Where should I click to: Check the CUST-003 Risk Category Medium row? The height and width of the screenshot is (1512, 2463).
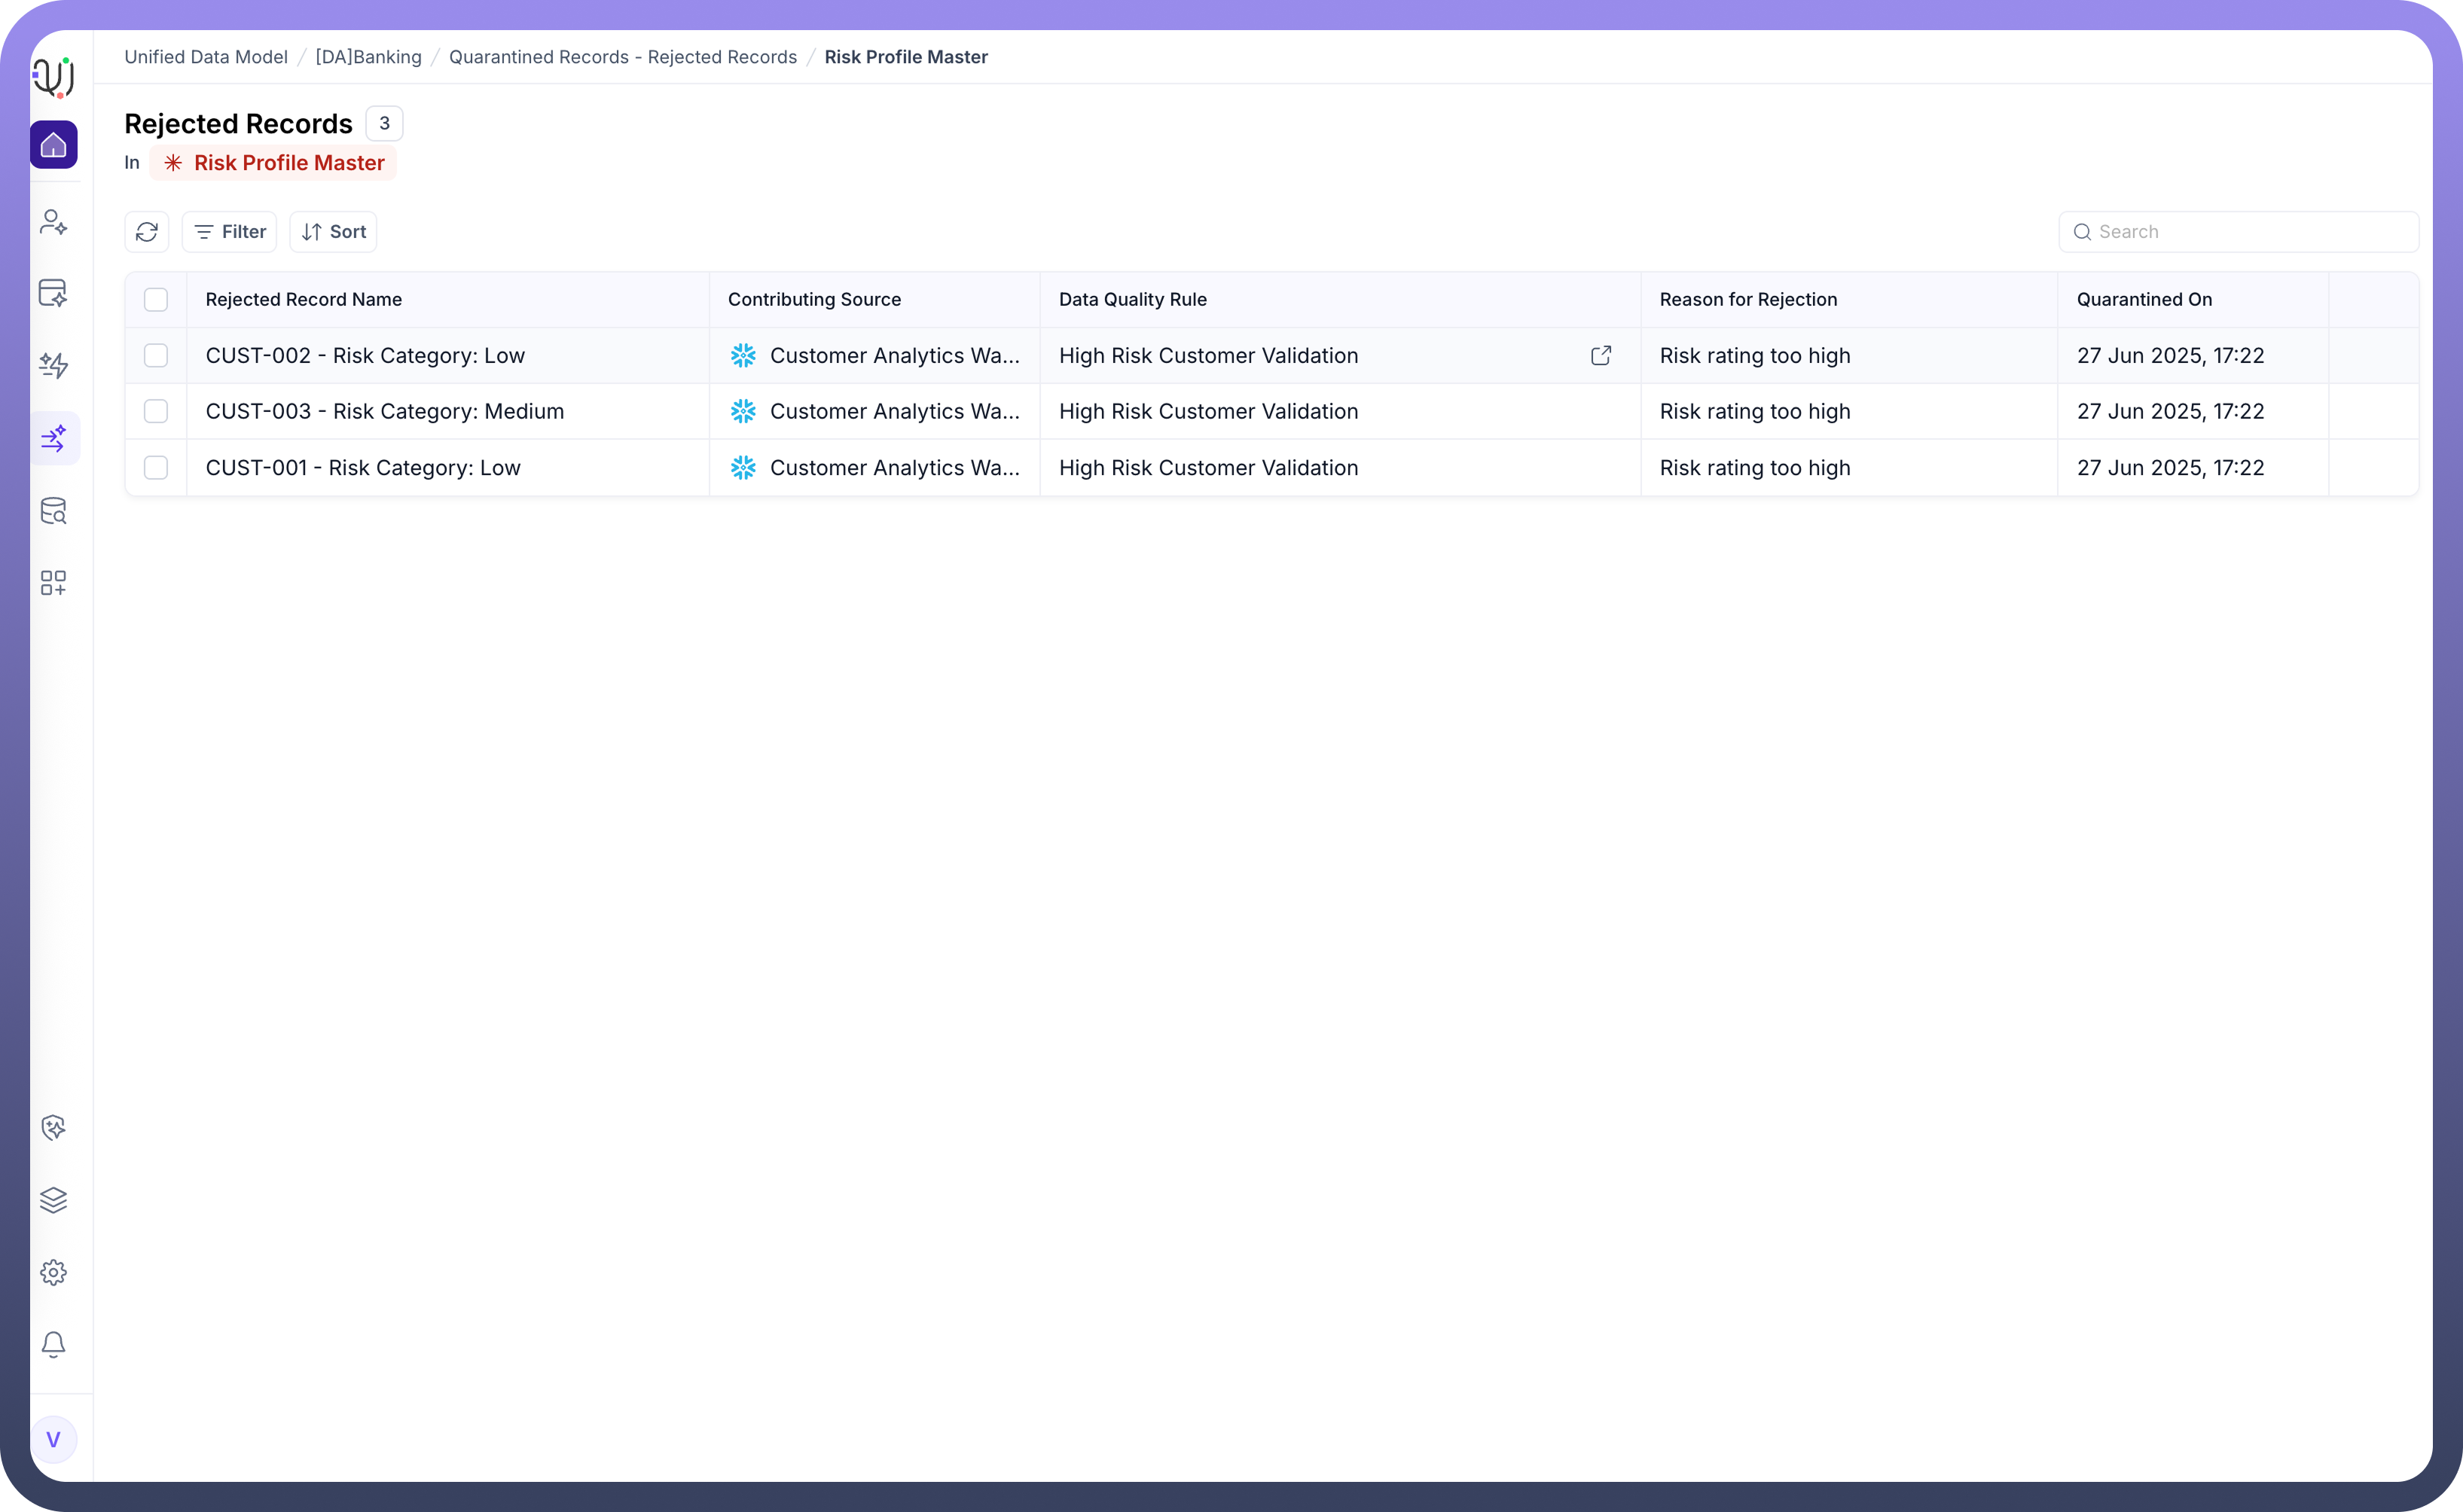[x=156, y=411]
